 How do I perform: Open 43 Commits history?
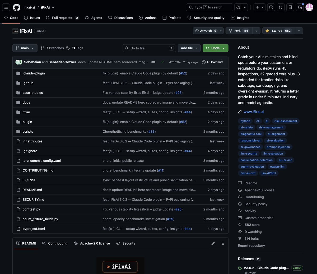point(213,62)
